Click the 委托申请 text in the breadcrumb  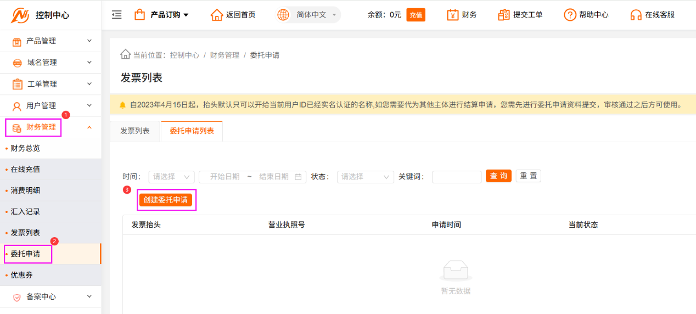pos(265,55)
